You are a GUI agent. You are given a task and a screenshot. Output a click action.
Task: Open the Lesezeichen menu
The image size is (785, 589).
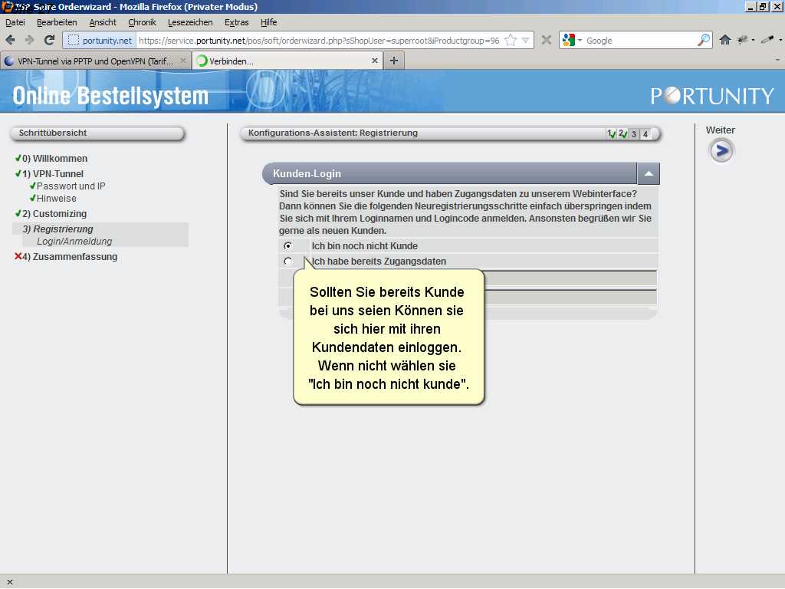190,22
